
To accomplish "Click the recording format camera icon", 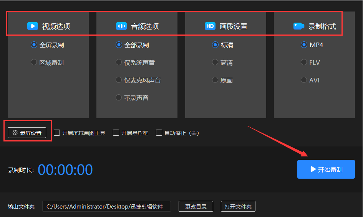I will point(298,26).
